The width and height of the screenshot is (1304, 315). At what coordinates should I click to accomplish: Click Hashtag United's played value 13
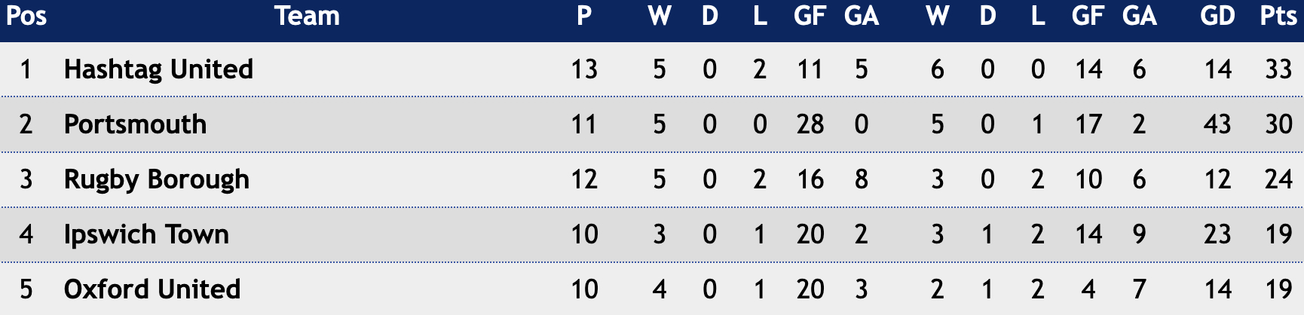click(x=584, y=69)
